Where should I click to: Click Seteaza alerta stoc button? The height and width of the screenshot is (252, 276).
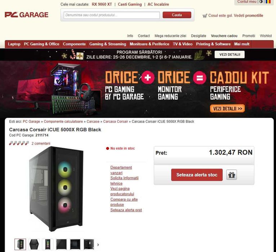pyautogui.click(x=197, y=175)
